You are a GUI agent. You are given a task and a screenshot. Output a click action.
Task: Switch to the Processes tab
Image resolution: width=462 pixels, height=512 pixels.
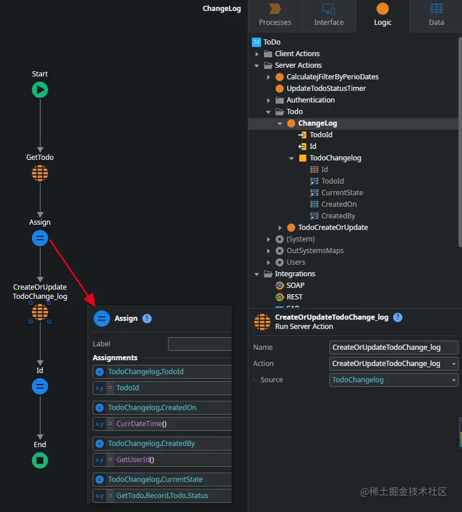coord(275,15)
